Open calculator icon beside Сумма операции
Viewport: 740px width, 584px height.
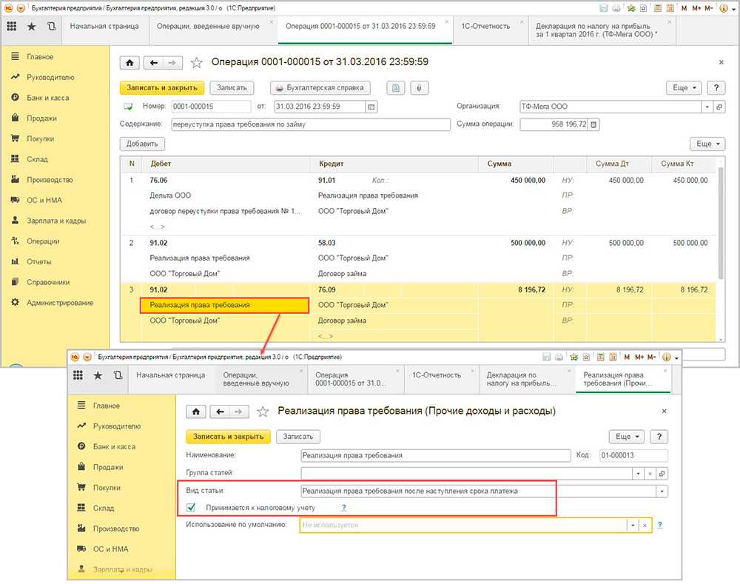tap(593, 124)
